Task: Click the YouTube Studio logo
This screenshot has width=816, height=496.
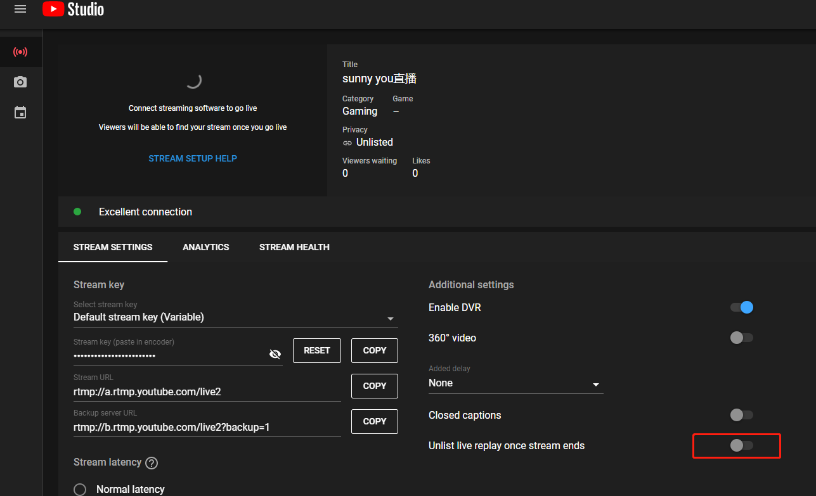Action: coord(74,9)
